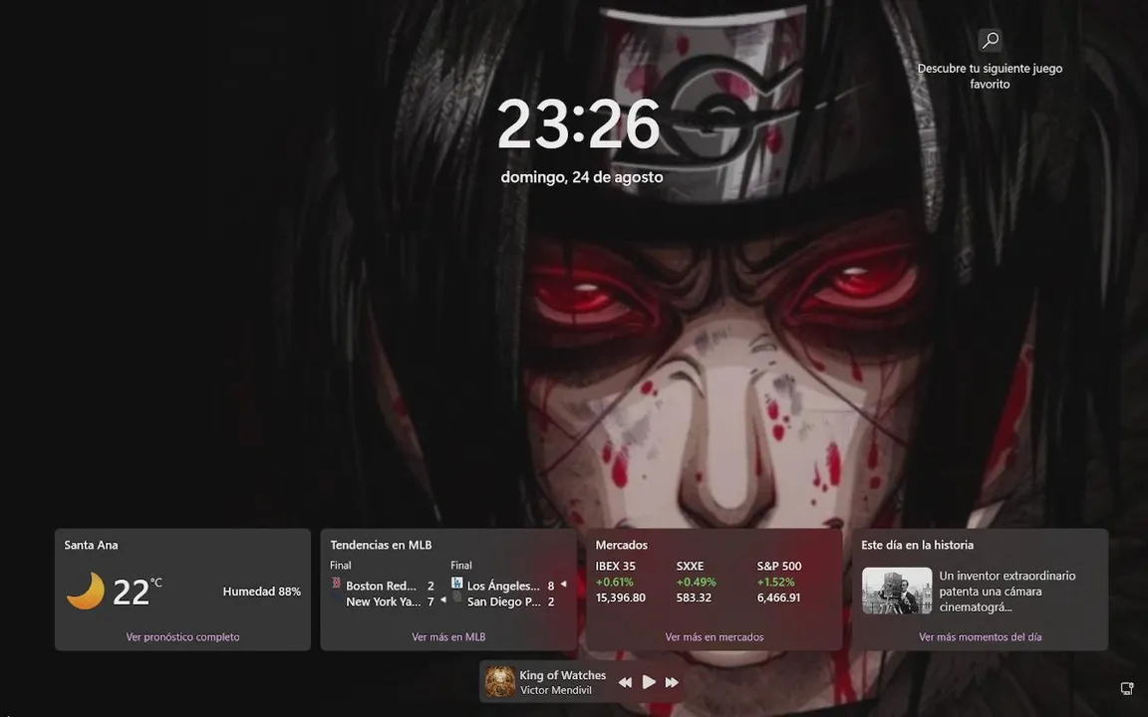
Task: Click the search magnifier icon
Action: [x=990, y=40]
